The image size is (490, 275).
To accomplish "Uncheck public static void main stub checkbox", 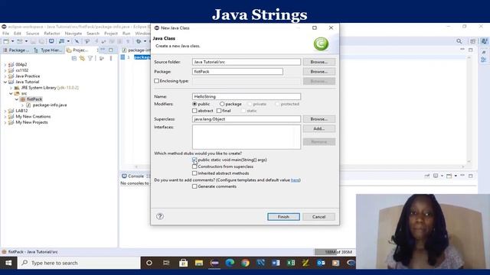I will (194, 160).
